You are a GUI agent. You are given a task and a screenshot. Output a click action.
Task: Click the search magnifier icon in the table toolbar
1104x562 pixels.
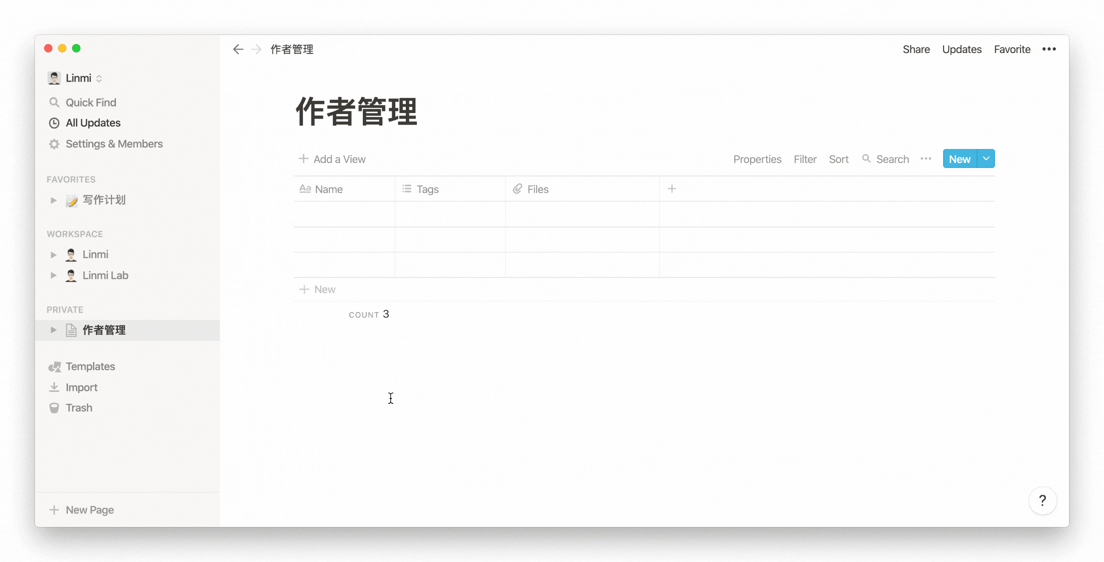(866, 158)
